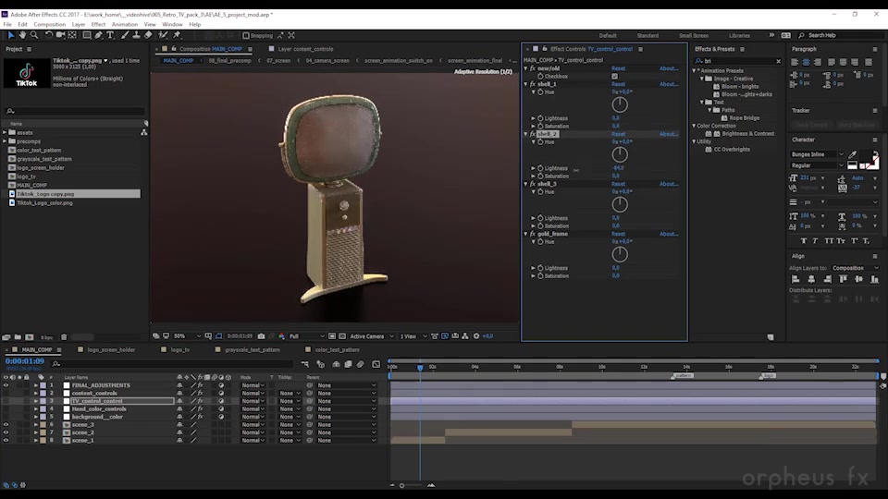Click the eyedropper in Character panel

852,154
